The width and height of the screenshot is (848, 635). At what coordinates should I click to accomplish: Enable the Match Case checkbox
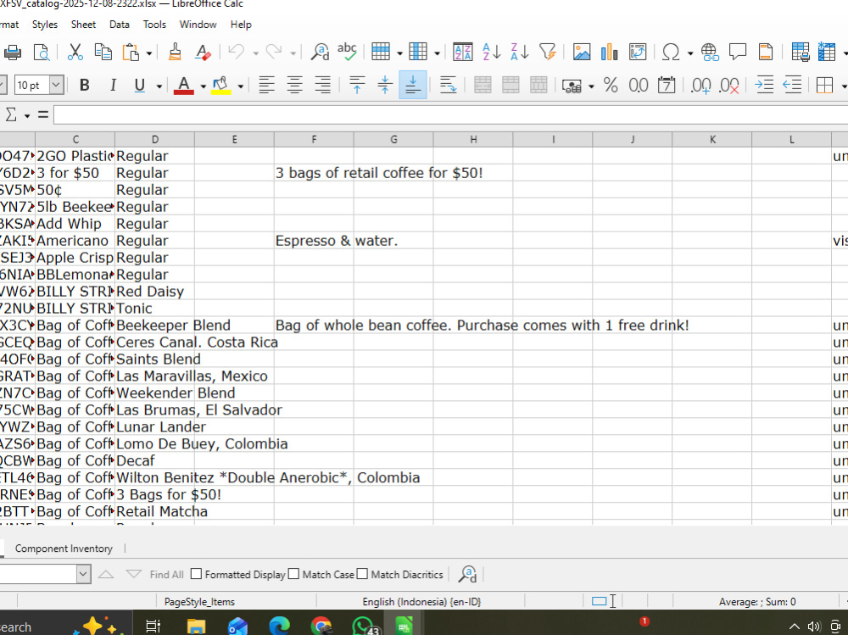click(293, 574)
